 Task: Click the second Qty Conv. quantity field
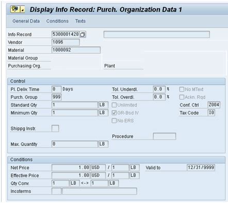pos(100,183)
